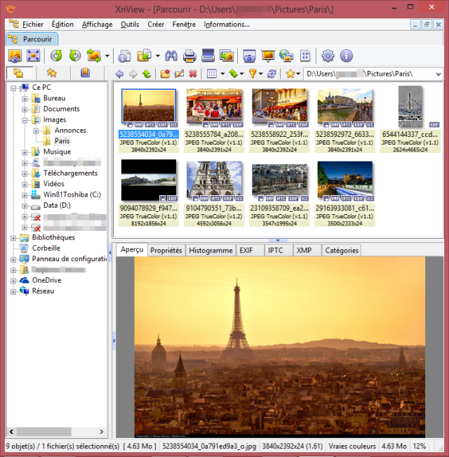Go up one folder level arrow
The image size is (449, 457).
147,74
